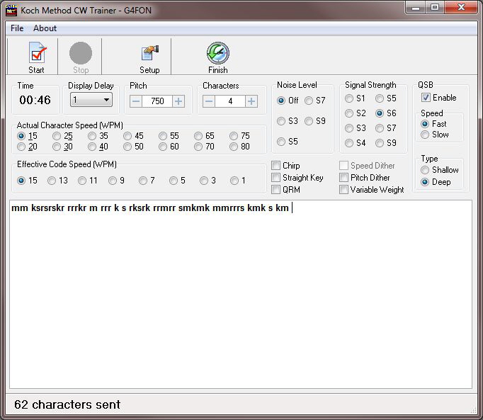The image size is (483, 420).
Task: Enable the Chirp checkbox
Action: [276, 166]
